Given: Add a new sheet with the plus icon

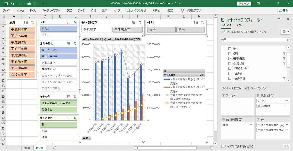Looking at the screenshot, I should pyautogui.click(x=55, y=148).
